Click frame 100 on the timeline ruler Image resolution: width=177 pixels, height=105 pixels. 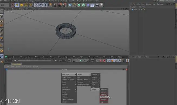81,57
